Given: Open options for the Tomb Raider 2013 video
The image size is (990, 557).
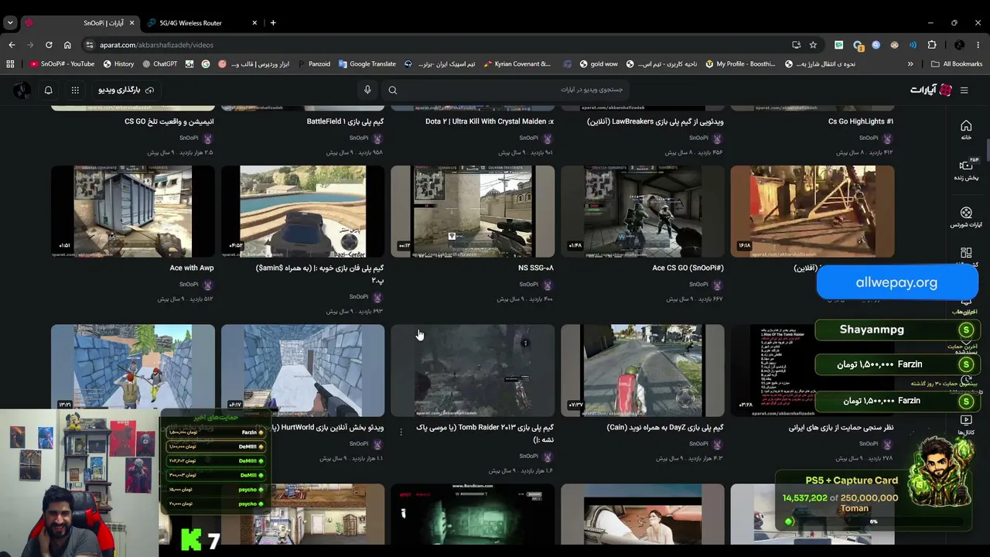Looking at the screenshot, I should coord(401,432).
